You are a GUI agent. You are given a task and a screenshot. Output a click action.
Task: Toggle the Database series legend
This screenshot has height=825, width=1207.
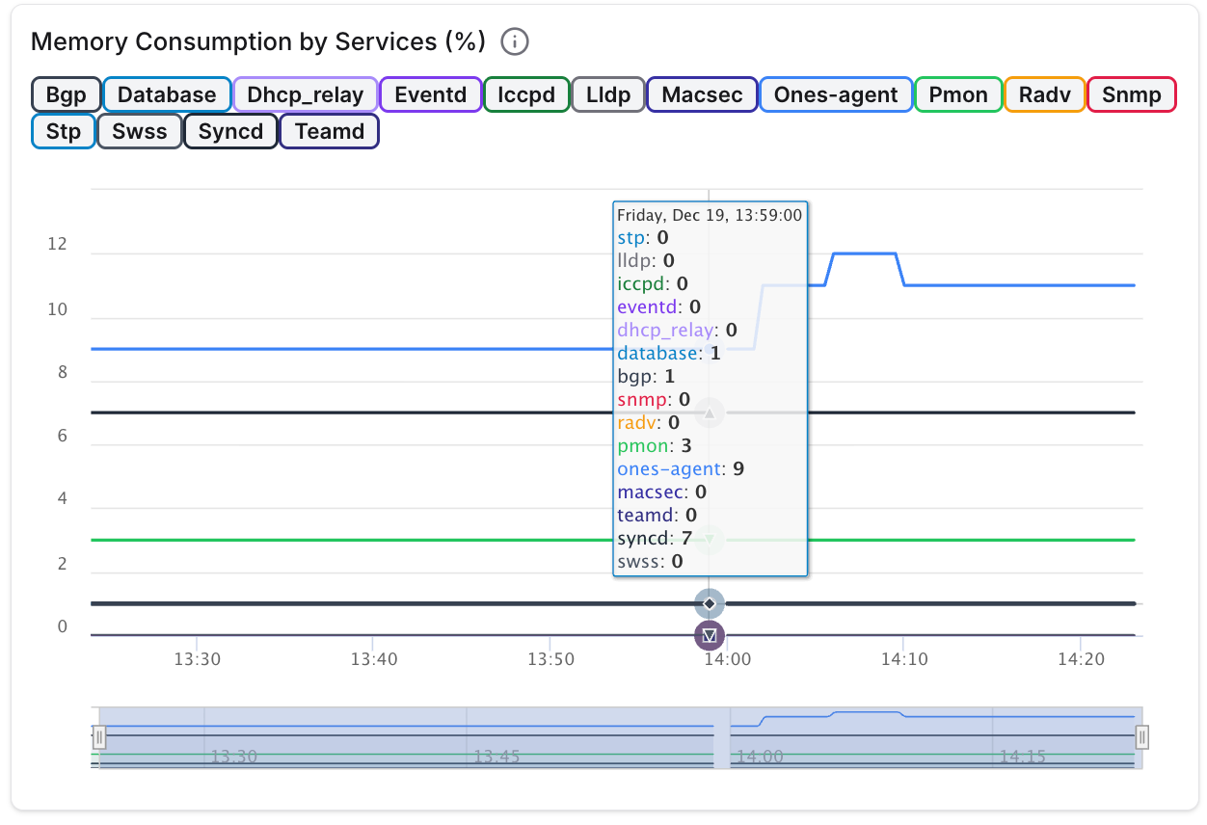pyautogui.click(x=167, y=95)
